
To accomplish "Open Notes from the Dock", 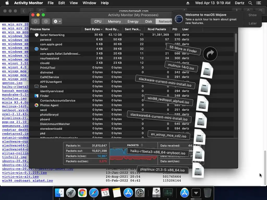I will [117, 193].
